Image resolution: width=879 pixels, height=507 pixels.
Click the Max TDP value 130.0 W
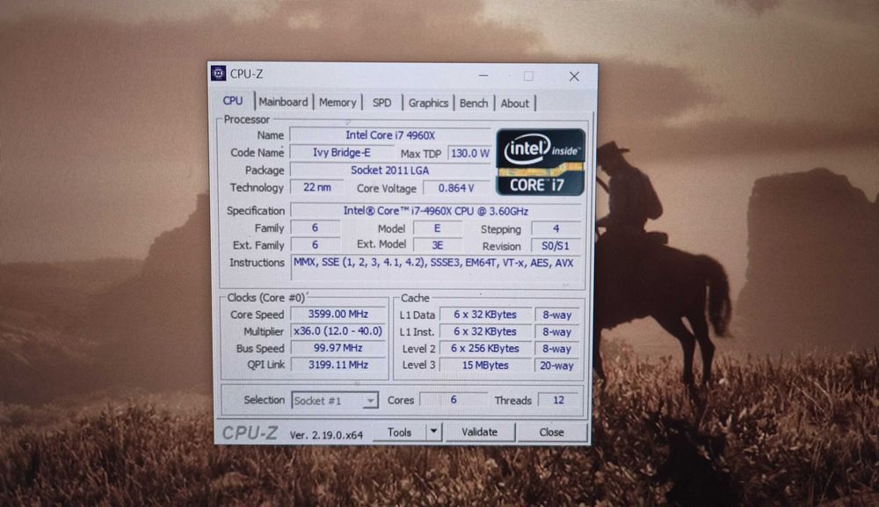[x=469, y=153]
